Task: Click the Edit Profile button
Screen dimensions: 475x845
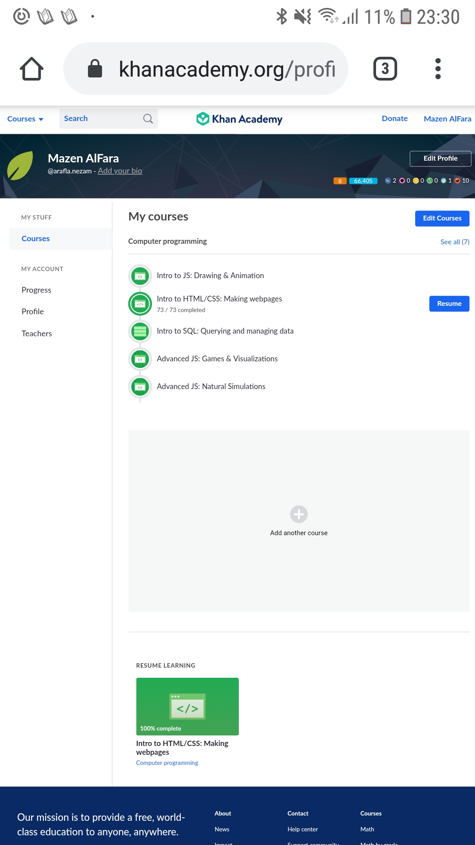Action: [x=440, y=158]
